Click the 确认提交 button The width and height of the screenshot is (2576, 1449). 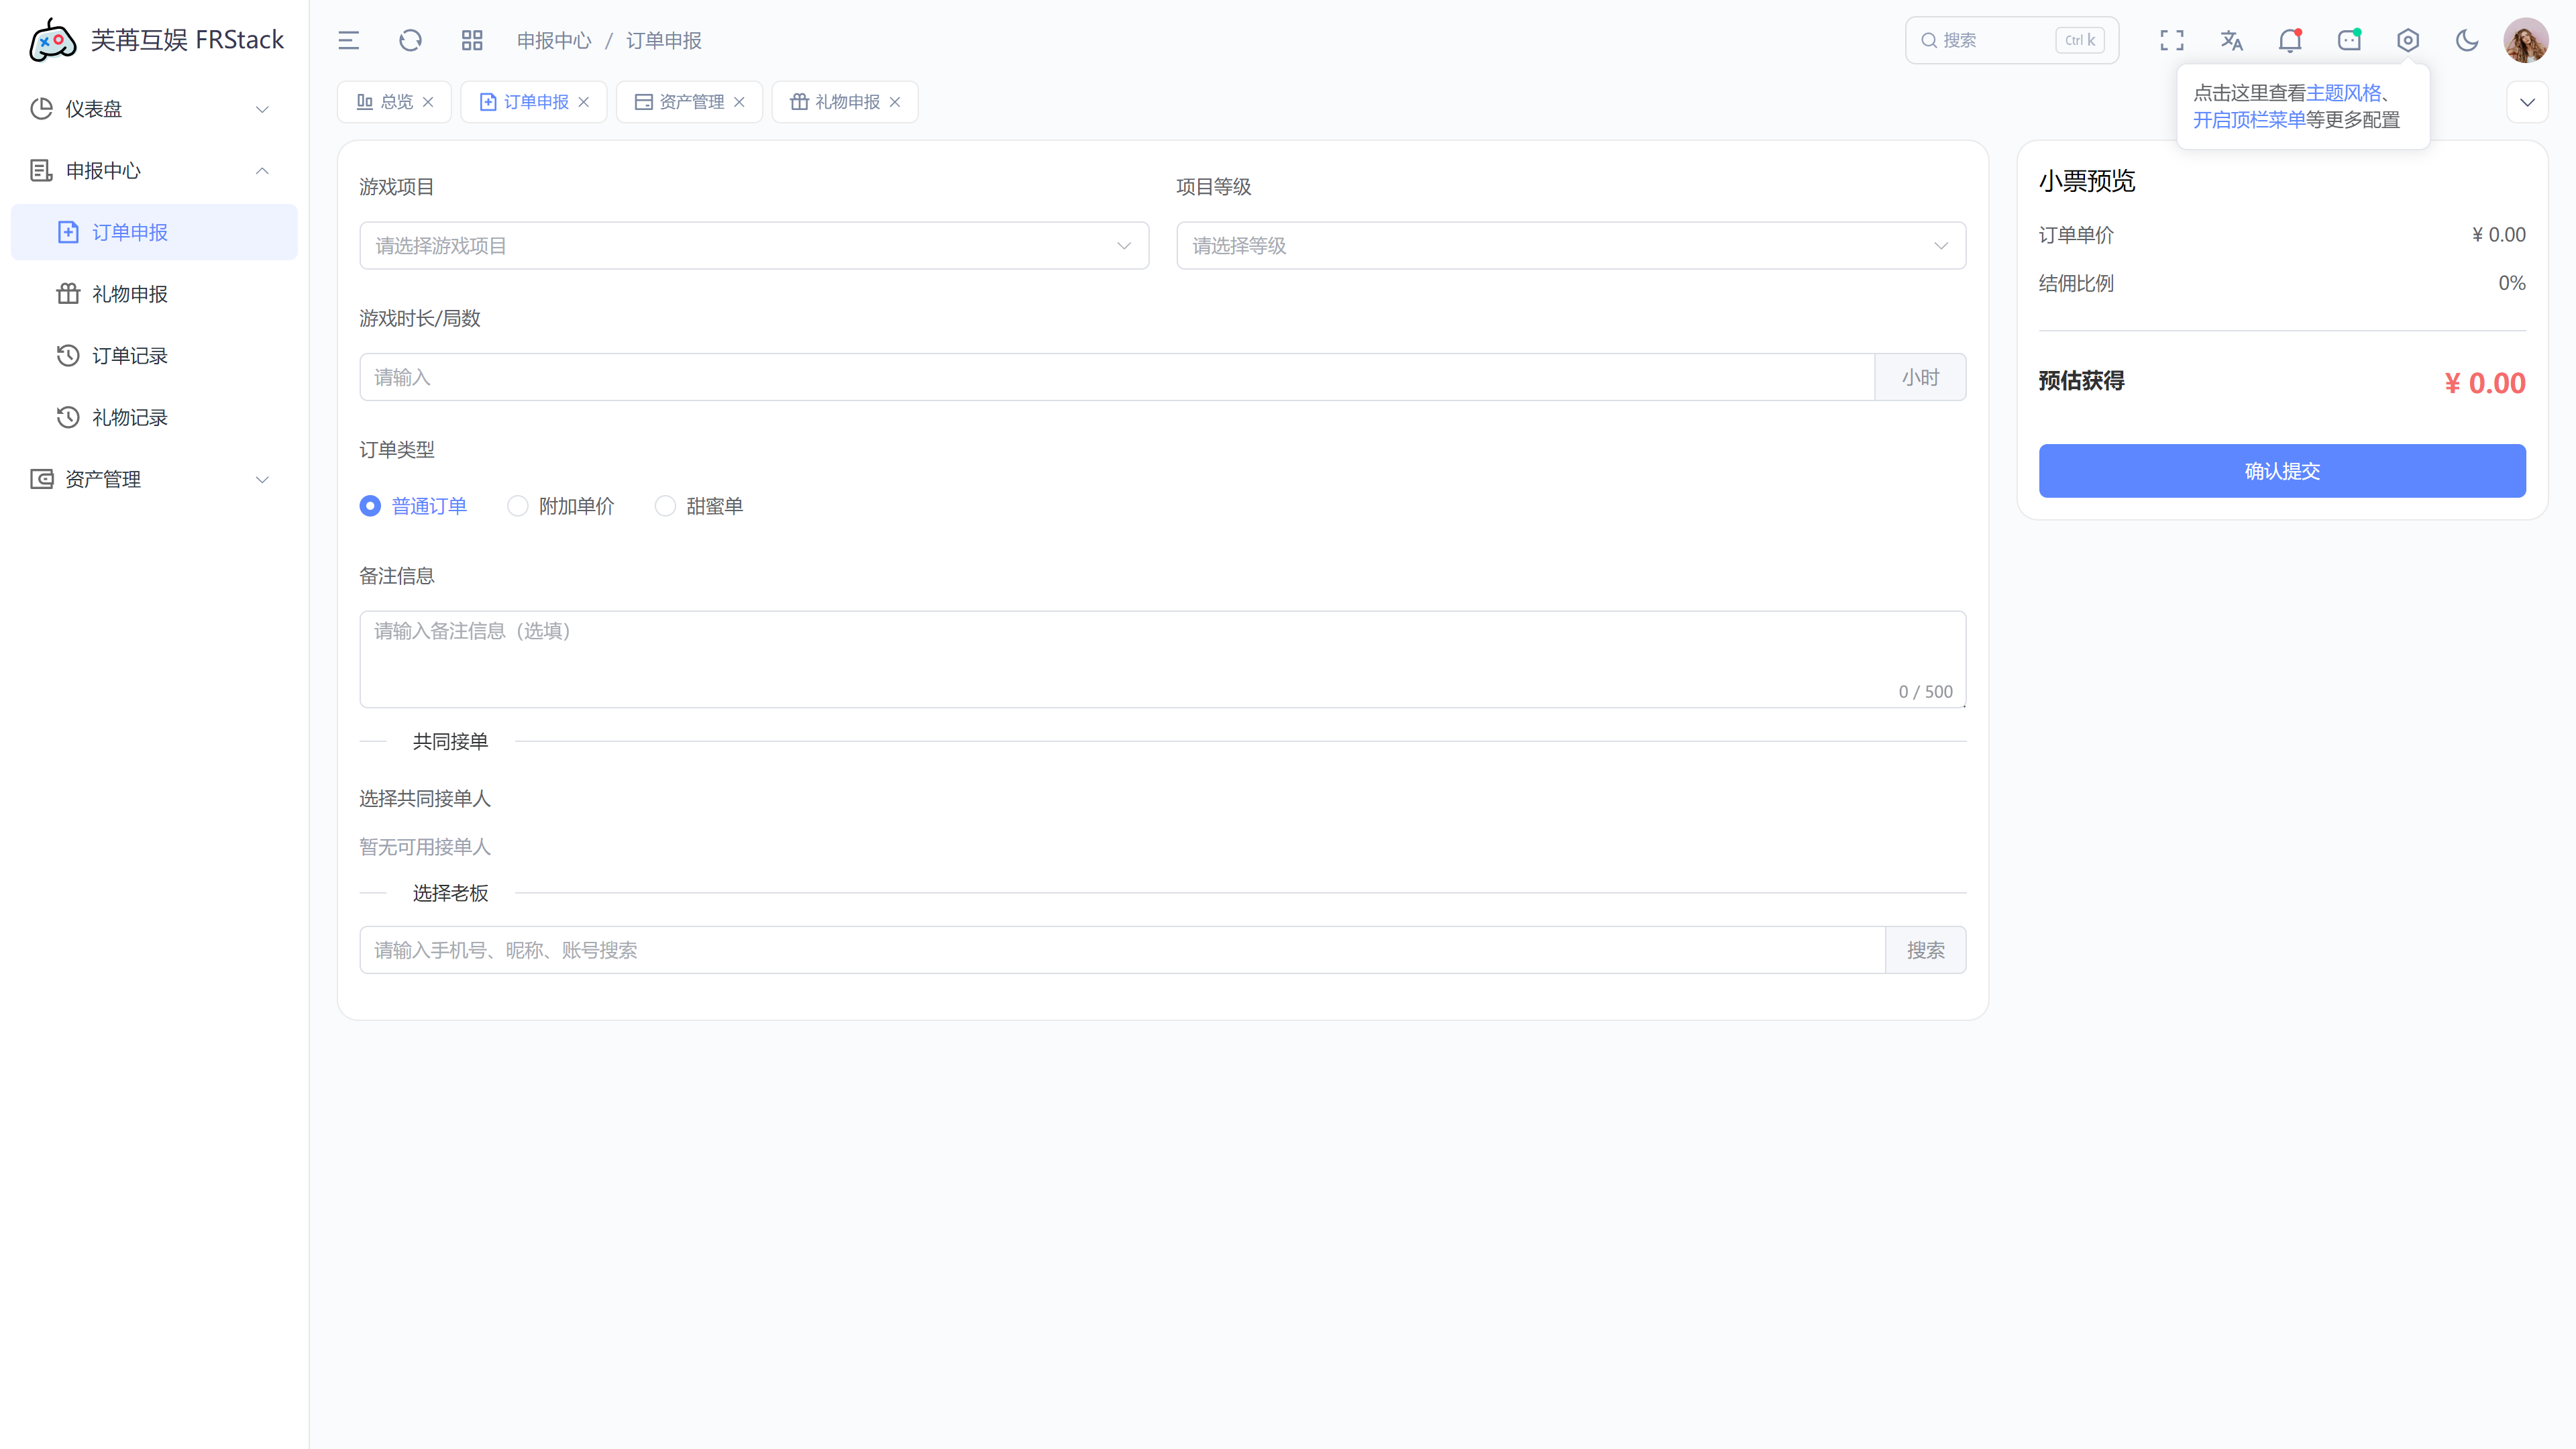(2282, 471)
